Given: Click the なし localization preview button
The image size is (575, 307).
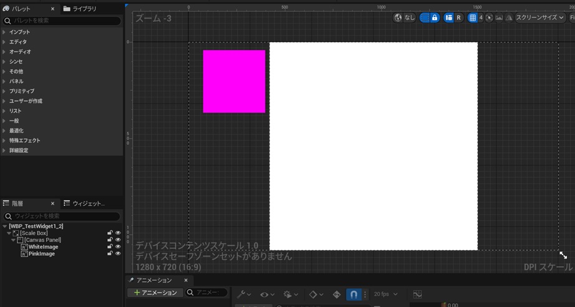Looking at the screenshot, I should (409, 17).
